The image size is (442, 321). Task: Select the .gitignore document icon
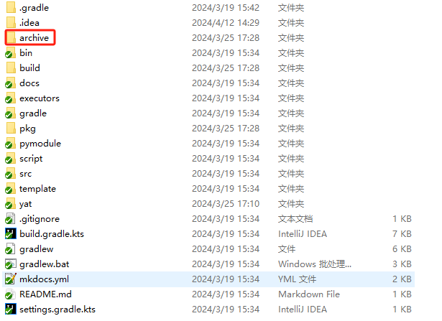coord(11,219)
